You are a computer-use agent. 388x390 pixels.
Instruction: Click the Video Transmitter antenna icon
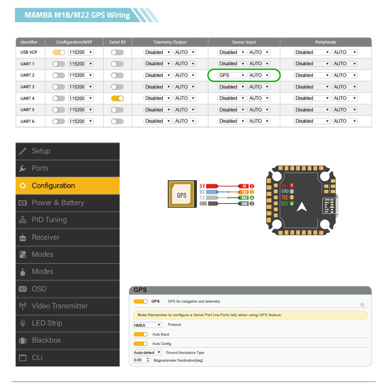point(23,306)
